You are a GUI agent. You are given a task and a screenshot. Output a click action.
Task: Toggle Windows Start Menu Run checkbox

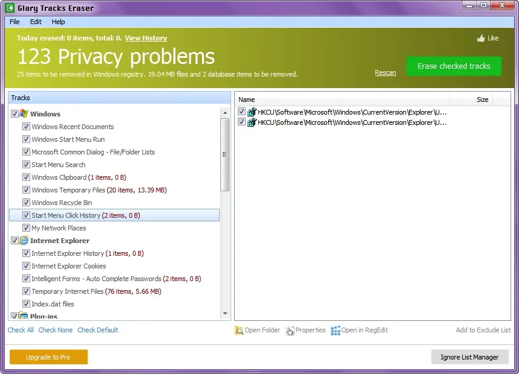coord(26,139)
